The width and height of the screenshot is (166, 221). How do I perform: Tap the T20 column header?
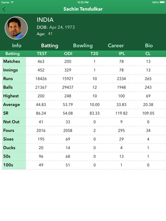(x=94, y=53)
